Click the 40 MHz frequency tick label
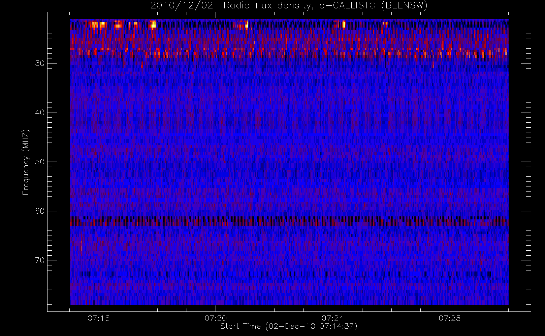The image size is (545, 336). 40,113
